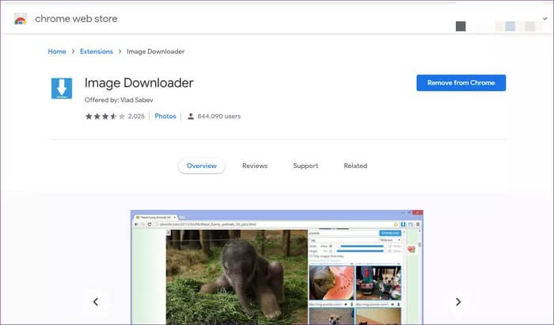Image resolution: width=554 pixels, height=325 pixels.
Task: Click the 2,025 ratings count
Action: 136,116
